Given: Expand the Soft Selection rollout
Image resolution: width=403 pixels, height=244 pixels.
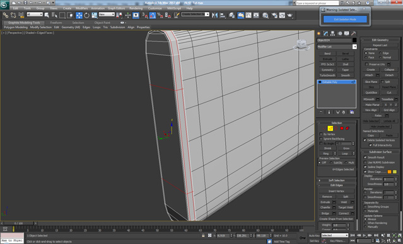Looking at the screenshot, I should point(337,180).
